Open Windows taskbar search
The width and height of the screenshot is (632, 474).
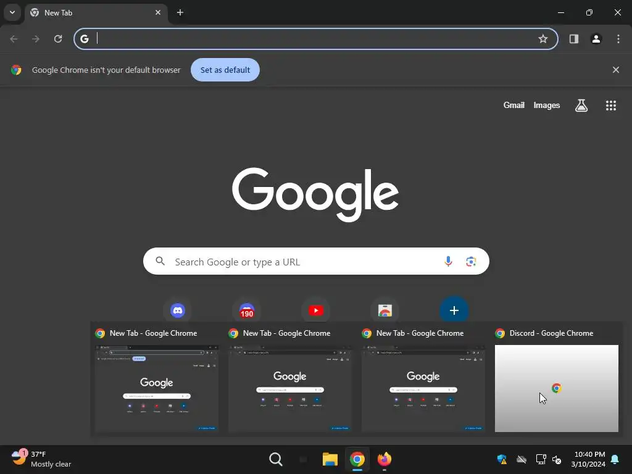pos(276,459)
